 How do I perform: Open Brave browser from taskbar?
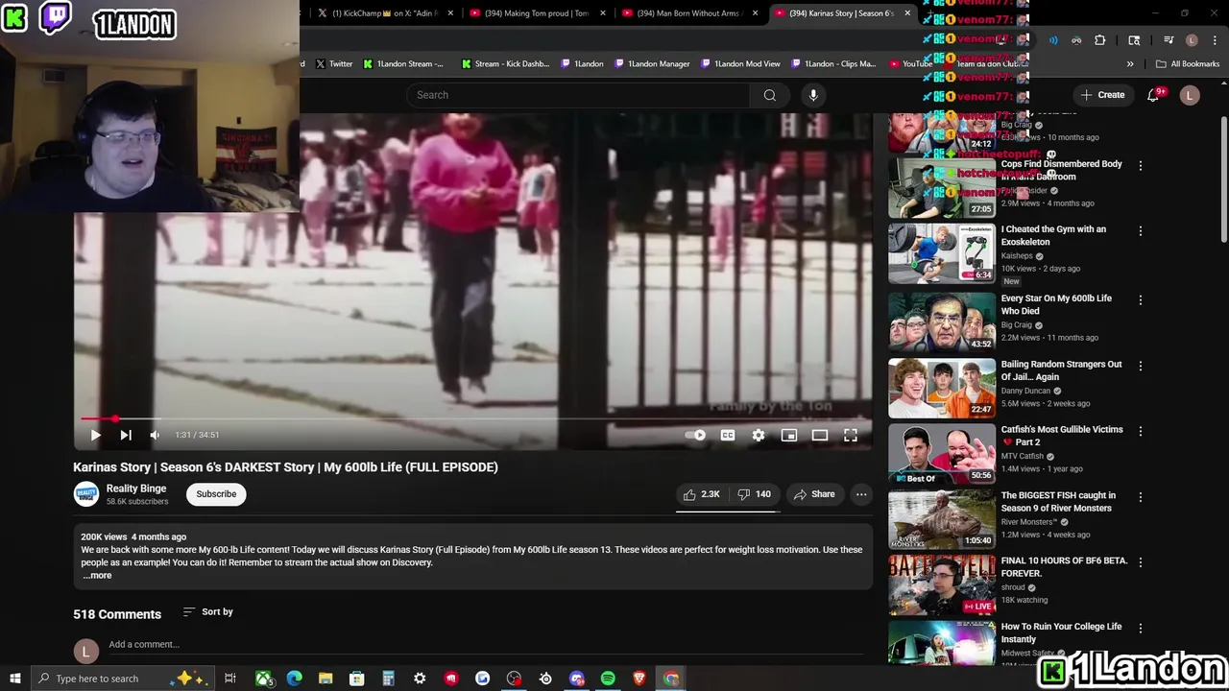pos(639,679)
